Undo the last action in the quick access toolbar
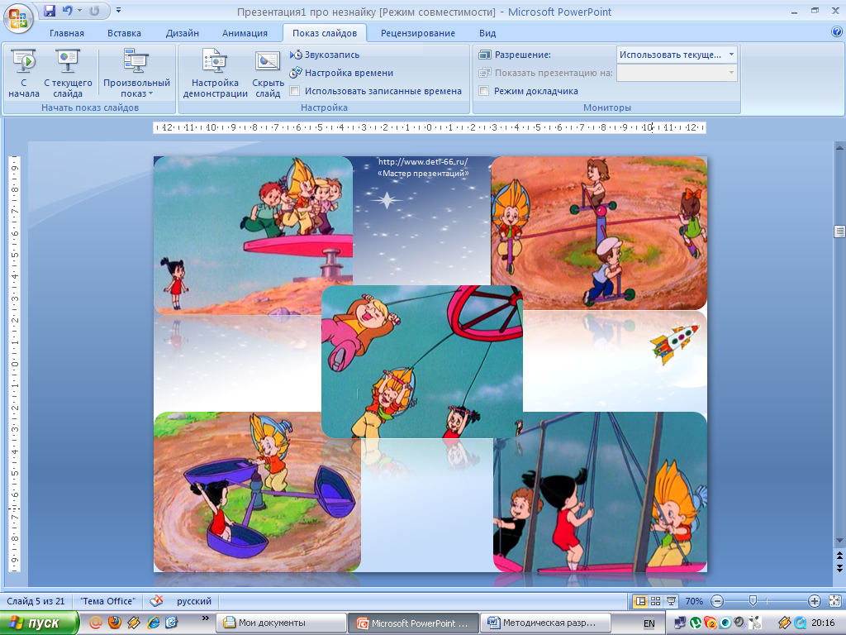The image size is (846, 635). click(68, 11)
